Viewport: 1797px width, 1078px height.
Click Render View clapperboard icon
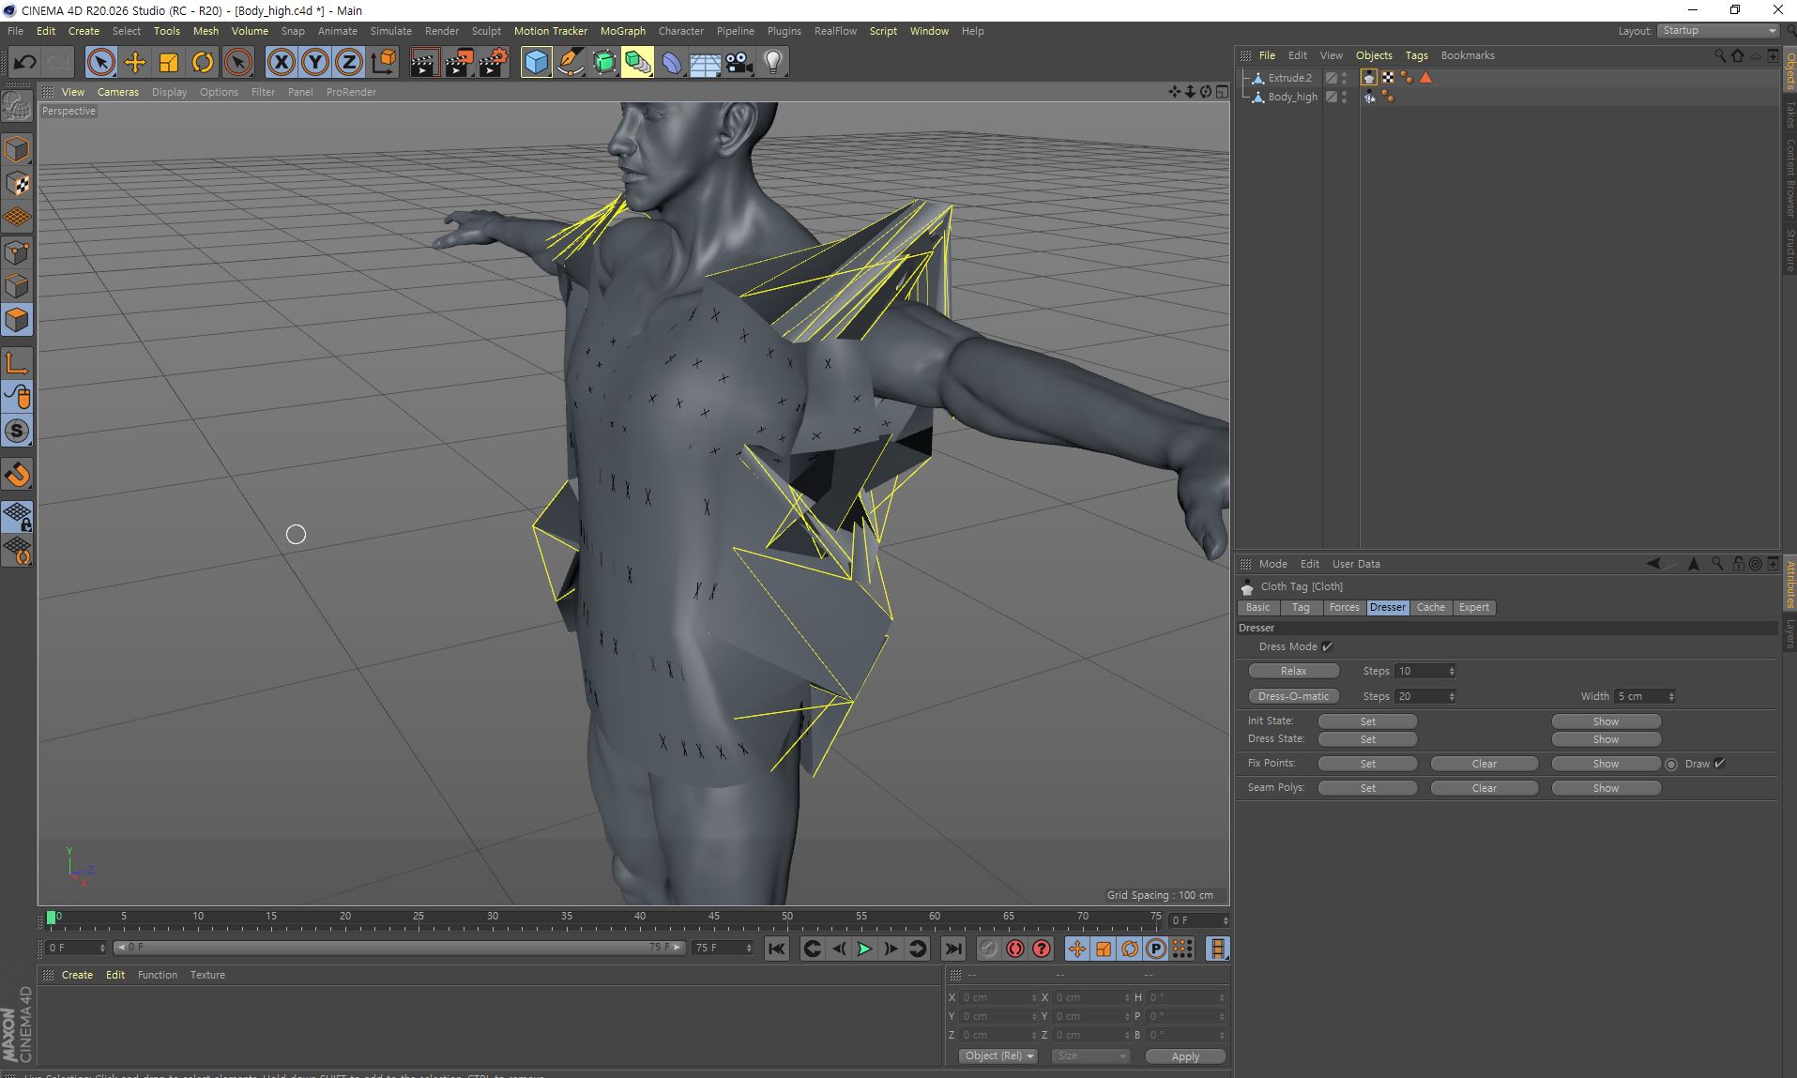click(x=424, y=63)
